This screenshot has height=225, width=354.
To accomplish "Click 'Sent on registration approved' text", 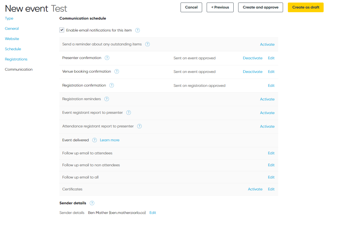I will (x=200, y=86).
